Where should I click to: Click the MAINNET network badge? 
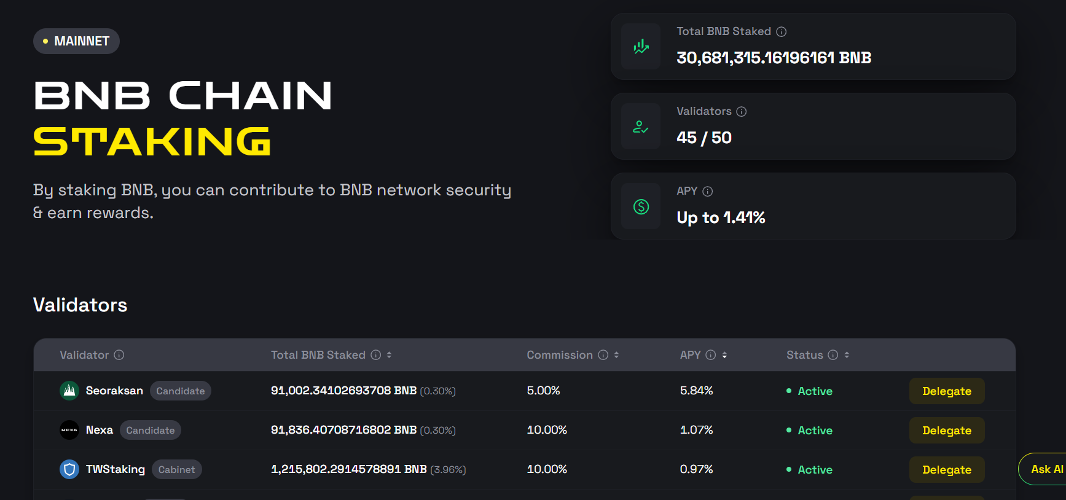[76, 41]
